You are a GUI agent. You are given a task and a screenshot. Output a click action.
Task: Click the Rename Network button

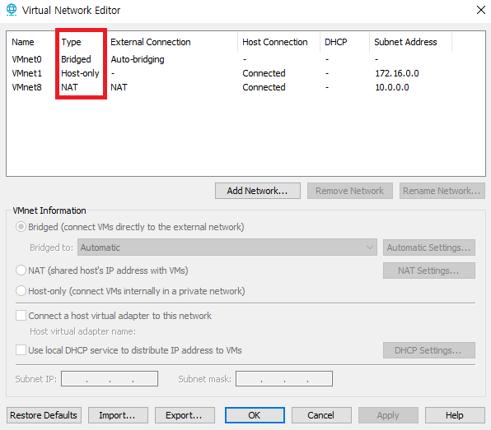[442, 191]
